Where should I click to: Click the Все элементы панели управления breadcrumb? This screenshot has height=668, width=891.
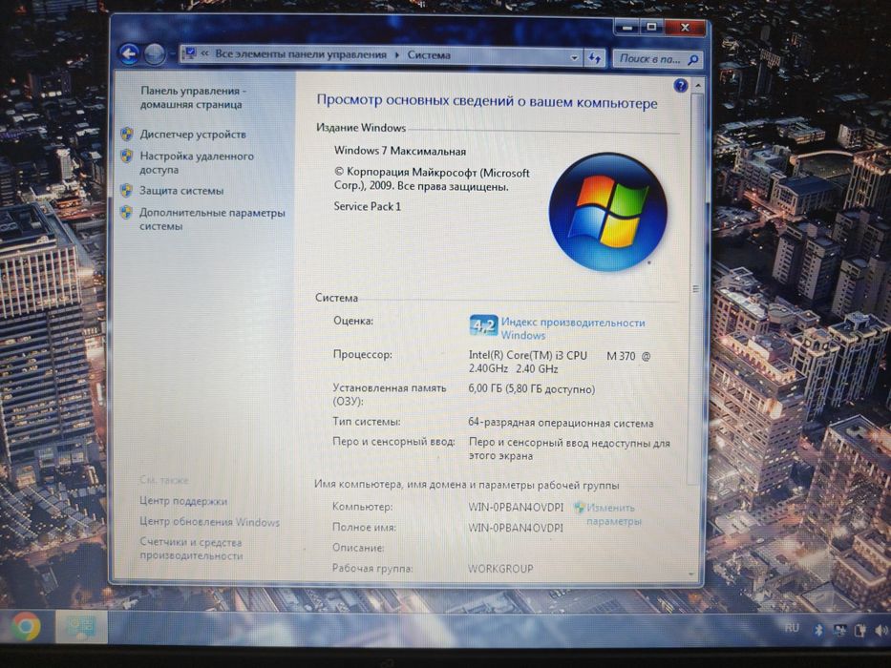pos(301,54)
